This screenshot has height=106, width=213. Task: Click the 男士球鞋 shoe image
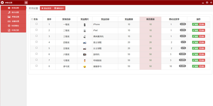85,43
